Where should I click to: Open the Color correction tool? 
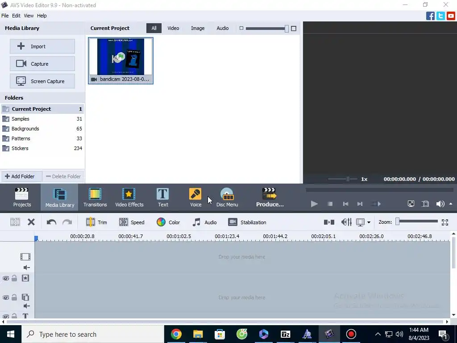[x=168, y=222]
